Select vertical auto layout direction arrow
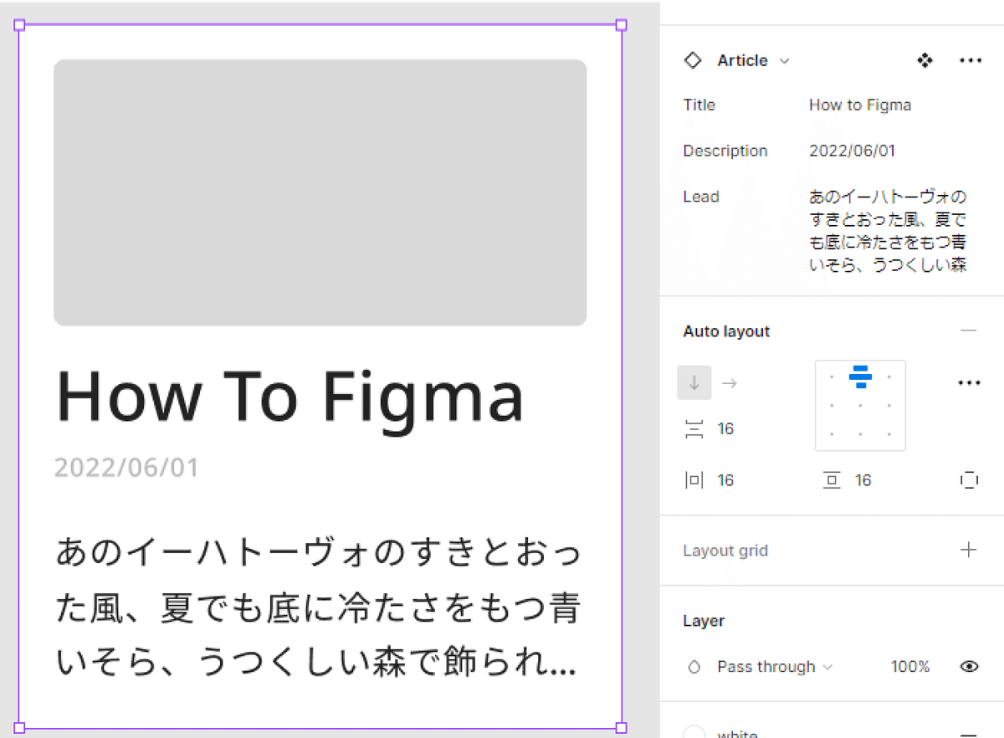Viewport: 1004px width, 738px height. (x=694, y=383)
